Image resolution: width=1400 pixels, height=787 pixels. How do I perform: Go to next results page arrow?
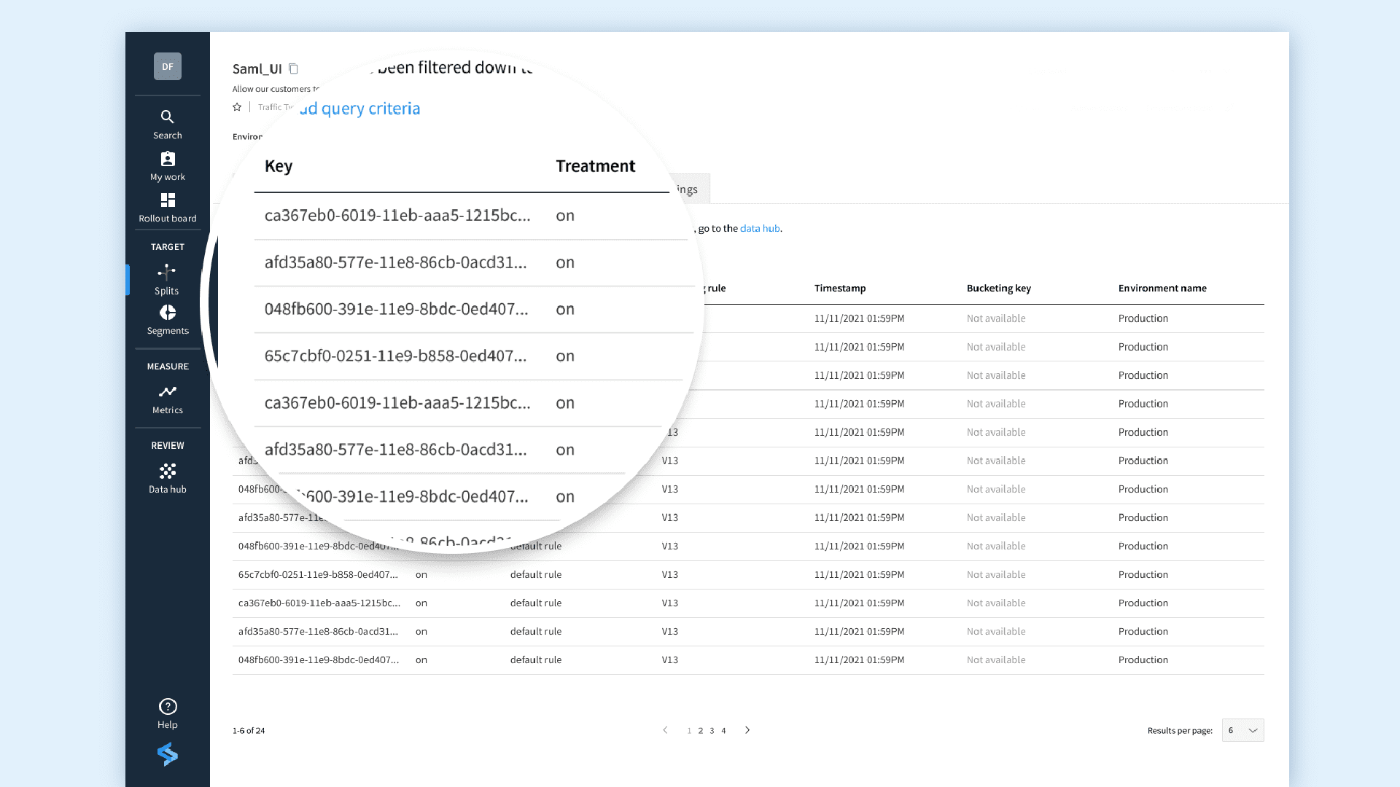coord(747,730)
